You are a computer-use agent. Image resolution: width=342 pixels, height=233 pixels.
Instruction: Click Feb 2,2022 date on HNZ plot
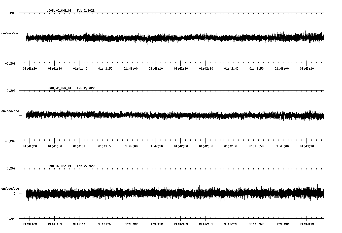[x=86, y=166]
